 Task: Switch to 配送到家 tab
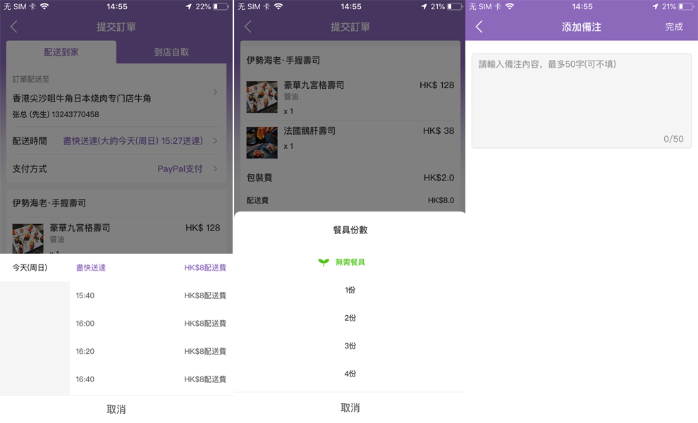(x=61, y=52)
